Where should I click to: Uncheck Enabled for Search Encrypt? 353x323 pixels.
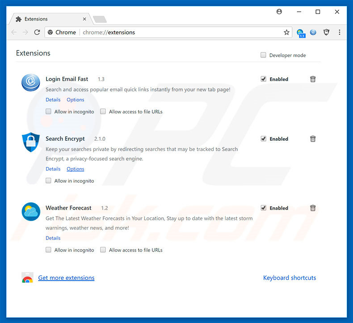pyautogui.click(x=263, y=138)
